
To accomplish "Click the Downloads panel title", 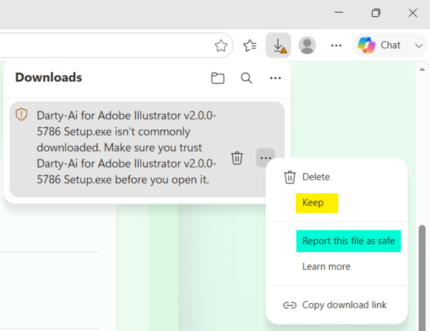I will (49, 77).
